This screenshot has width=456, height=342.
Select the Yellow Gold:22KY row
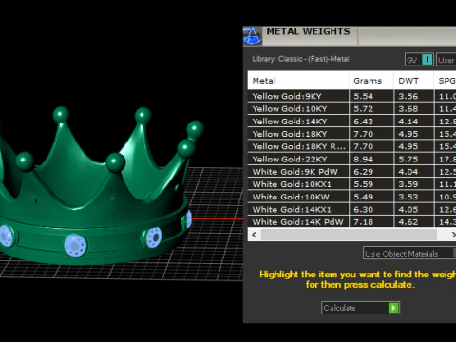click(351, 159)
